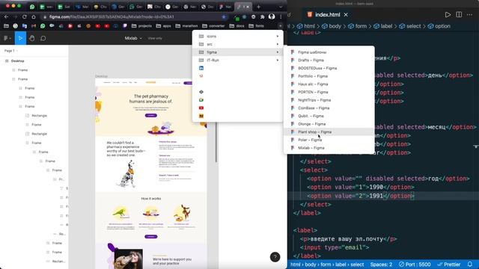Go to Chrome home page icon

(34, 16)
